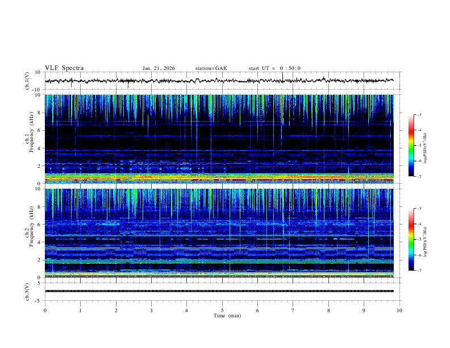Click the "-7" tick on ch.2 colorbar
The image size is (450, 348).
[x=419, y=271]
